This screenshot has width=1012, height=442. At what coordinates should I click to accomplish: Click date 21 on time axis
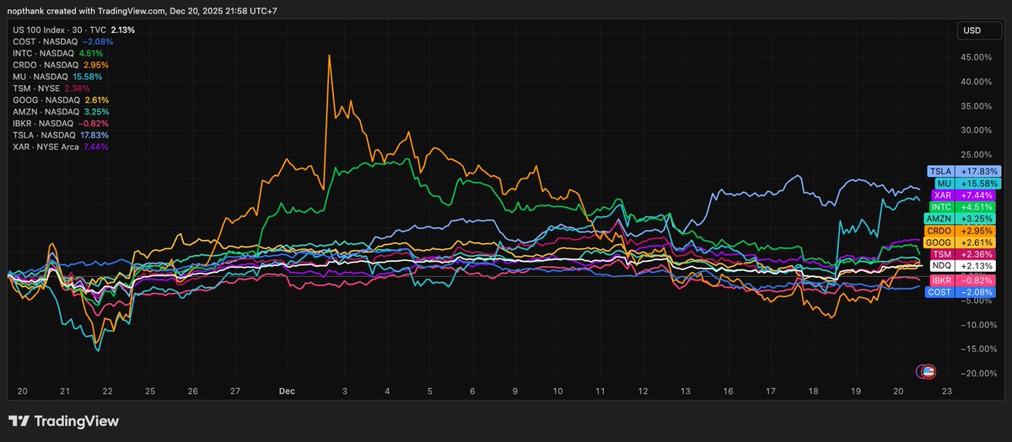coord(64,391)
